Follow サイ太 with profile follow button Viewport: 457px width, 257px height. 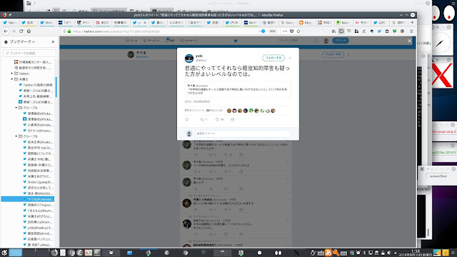(x=333, y=54)
